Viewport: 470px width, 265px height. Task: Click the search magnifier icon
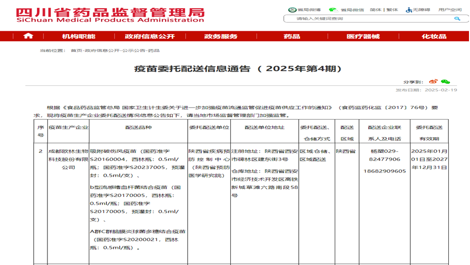pyautogui.click(x=457, y=19)
